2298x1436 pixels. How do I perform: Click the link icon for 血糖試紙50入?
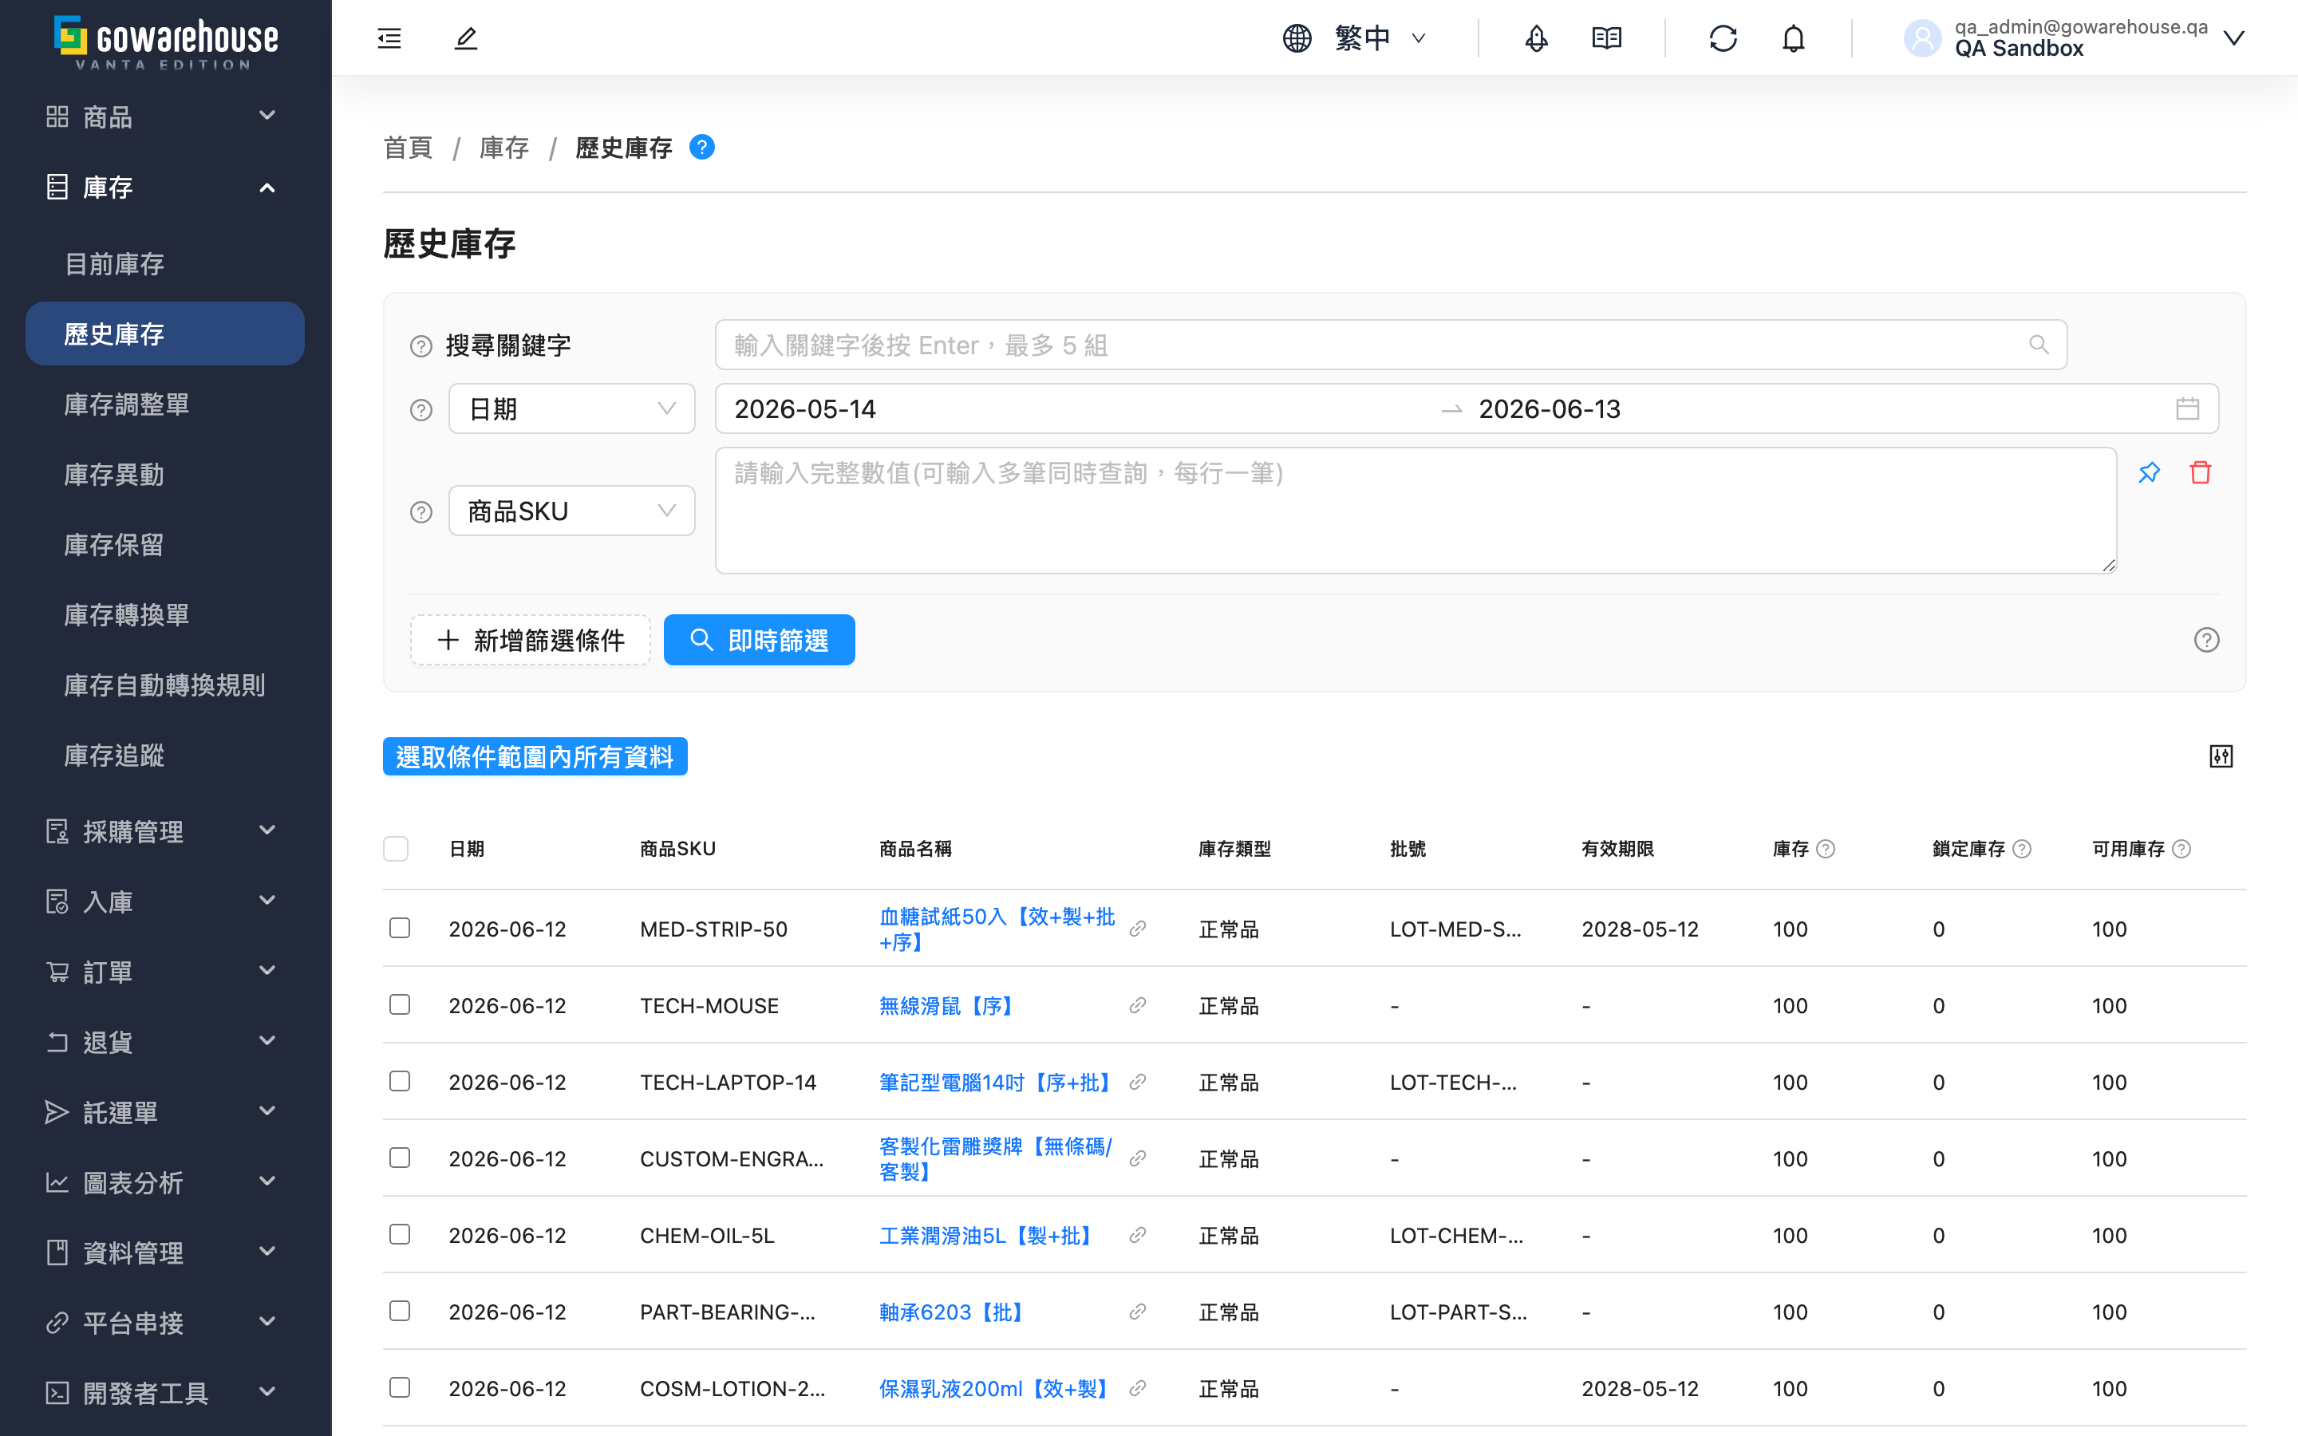click(x=1138, y=929)
